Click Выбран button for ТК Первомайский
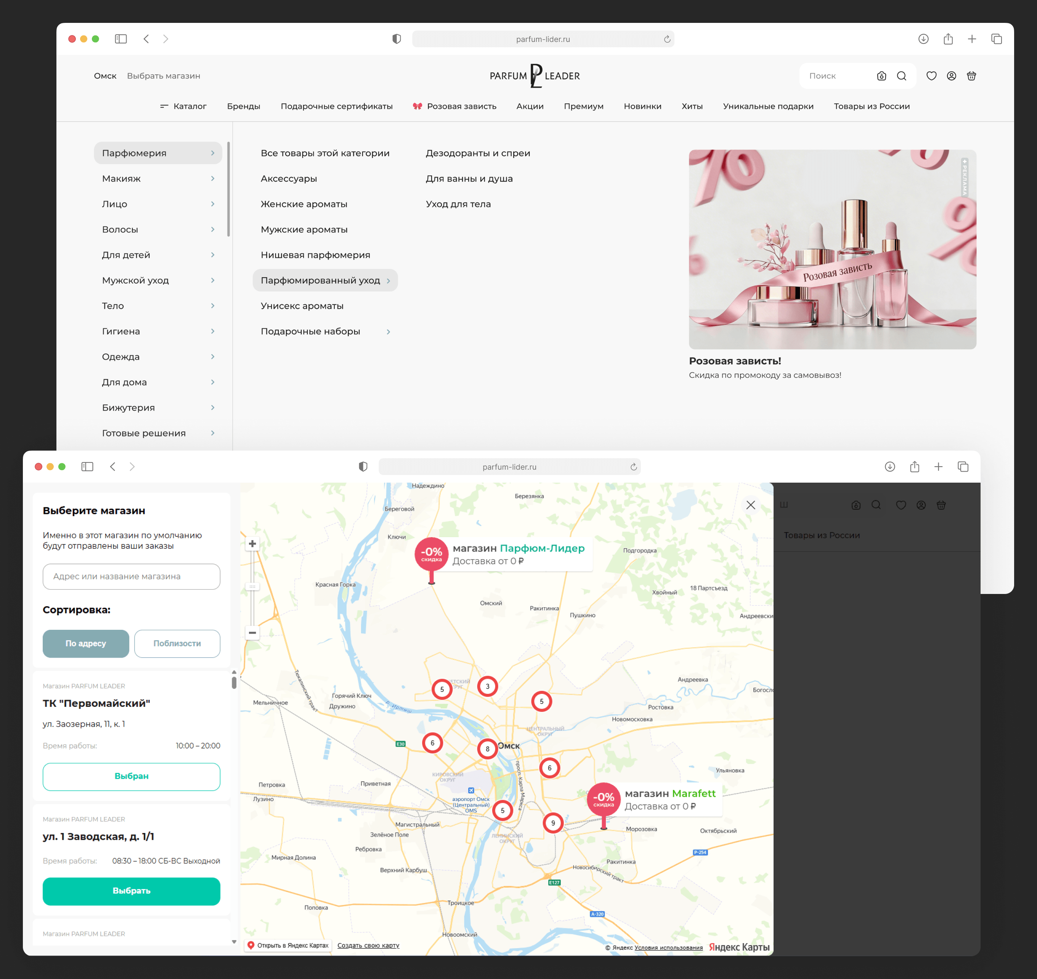The width and height of the screenshot is (1037, 979). click(x=132, y=777)
